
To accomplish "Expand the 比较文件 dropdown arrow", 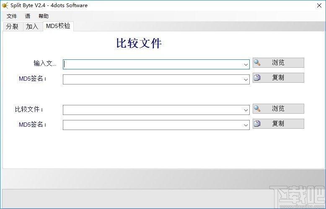I will [x=246, y=110].
